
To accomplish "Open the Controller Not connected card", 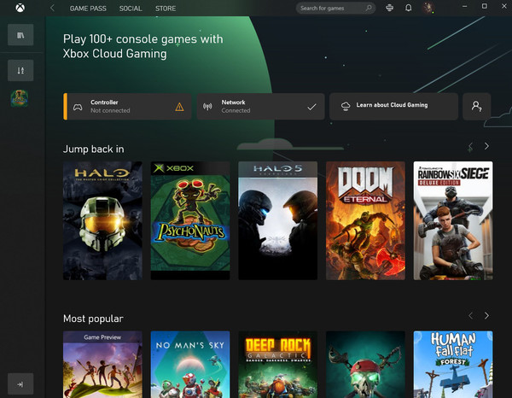I will 127,107.
